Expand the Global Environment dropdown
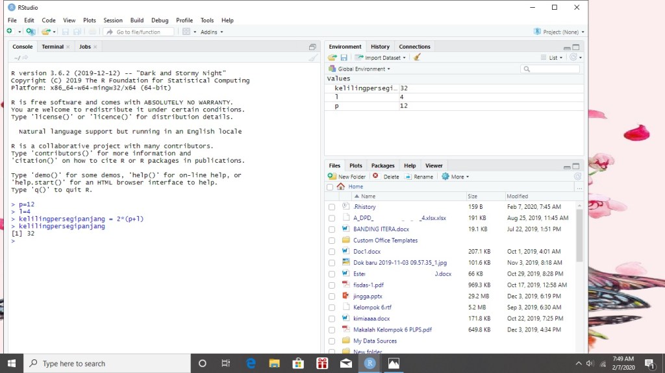 coord(360,69)
